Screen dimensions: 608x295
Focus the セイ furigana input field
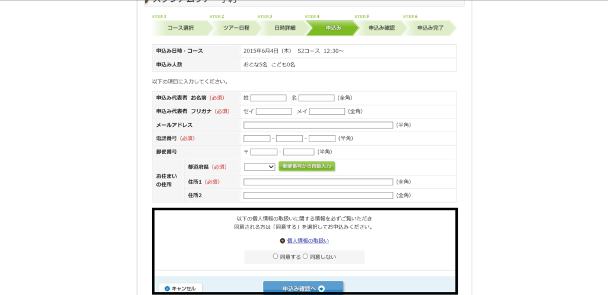(274, 111)
